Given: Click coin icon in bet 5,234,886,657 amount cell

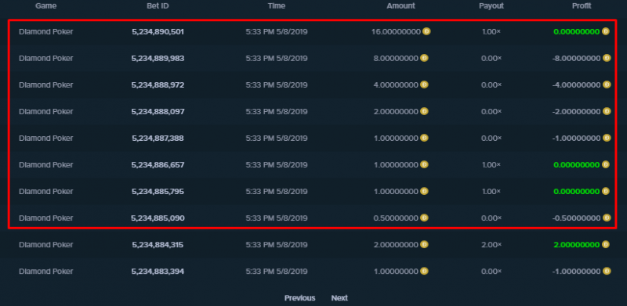Looking at the screenshot, I should (424, 164).
